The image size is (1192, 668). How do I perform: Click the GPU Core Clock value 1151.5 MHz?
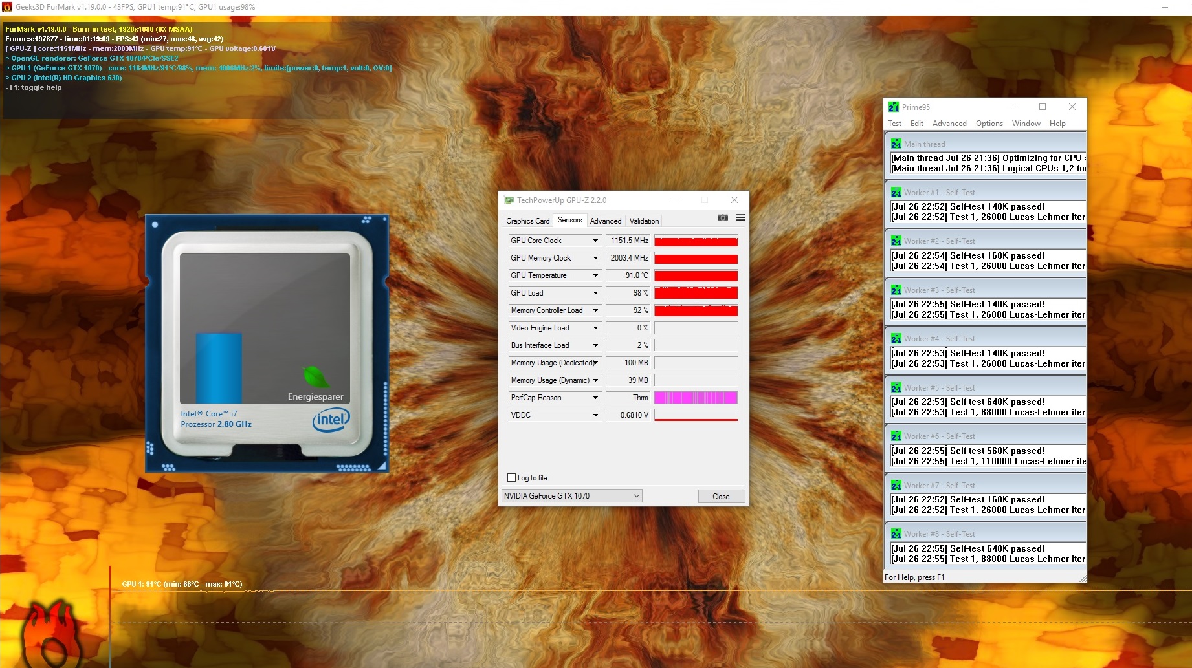[629, 241]
